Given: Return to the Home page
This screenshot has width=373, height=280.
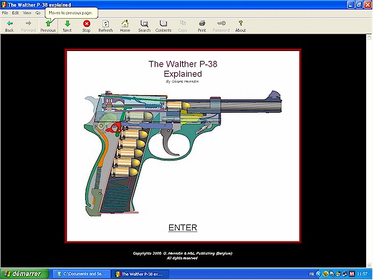Looking at the screenshot, I should point(125,26).
